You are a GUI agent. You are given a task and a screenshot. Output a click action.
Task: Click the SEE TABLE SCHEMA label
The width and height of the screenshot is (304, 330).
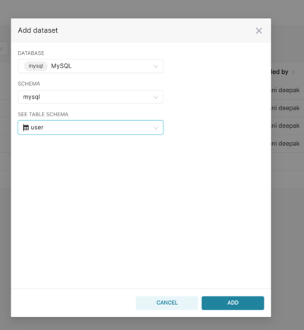pos(43,114)
